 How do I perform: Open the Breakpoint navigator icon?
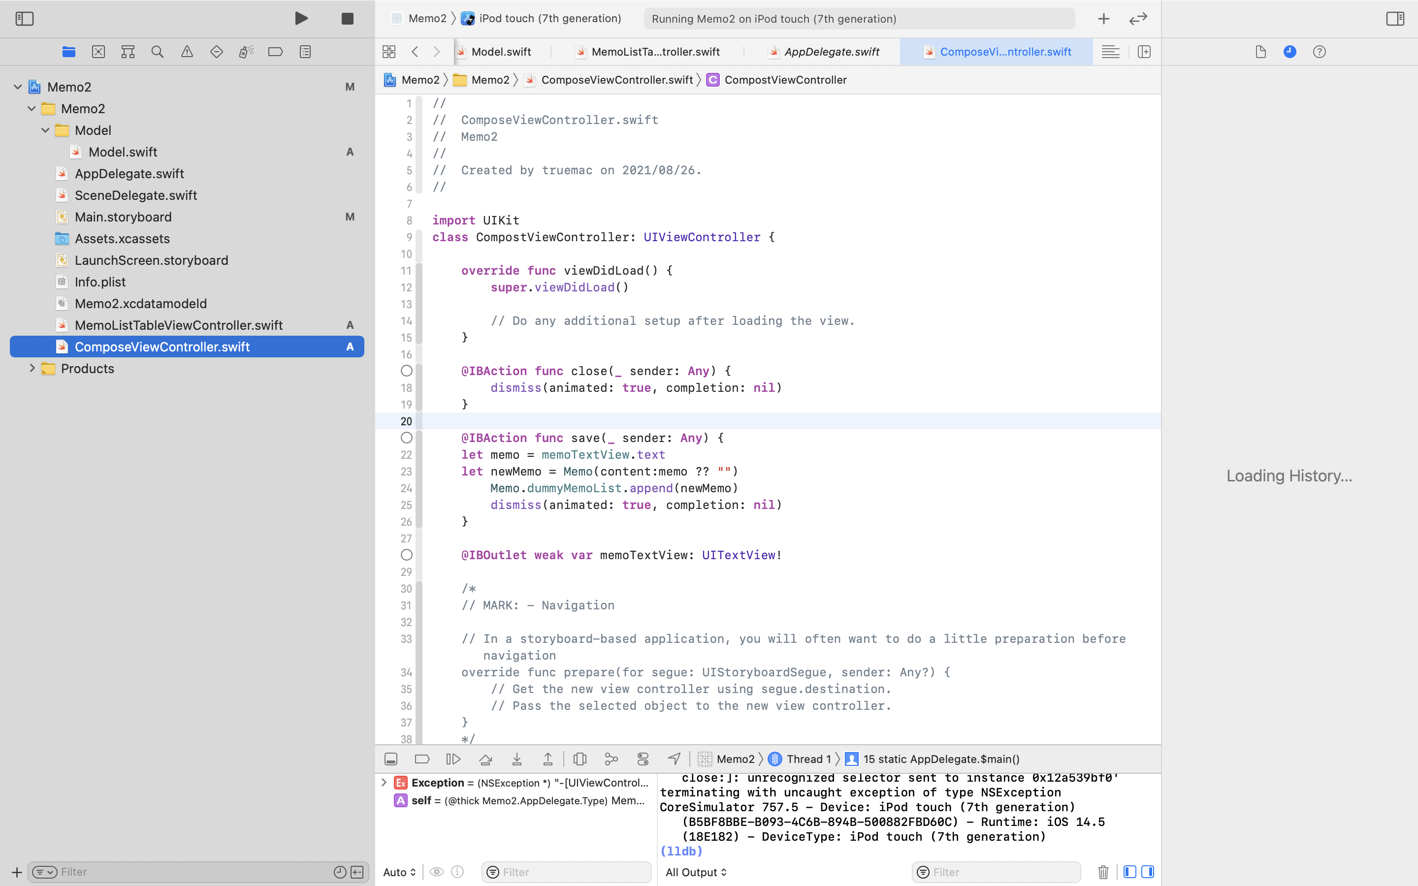275,52
